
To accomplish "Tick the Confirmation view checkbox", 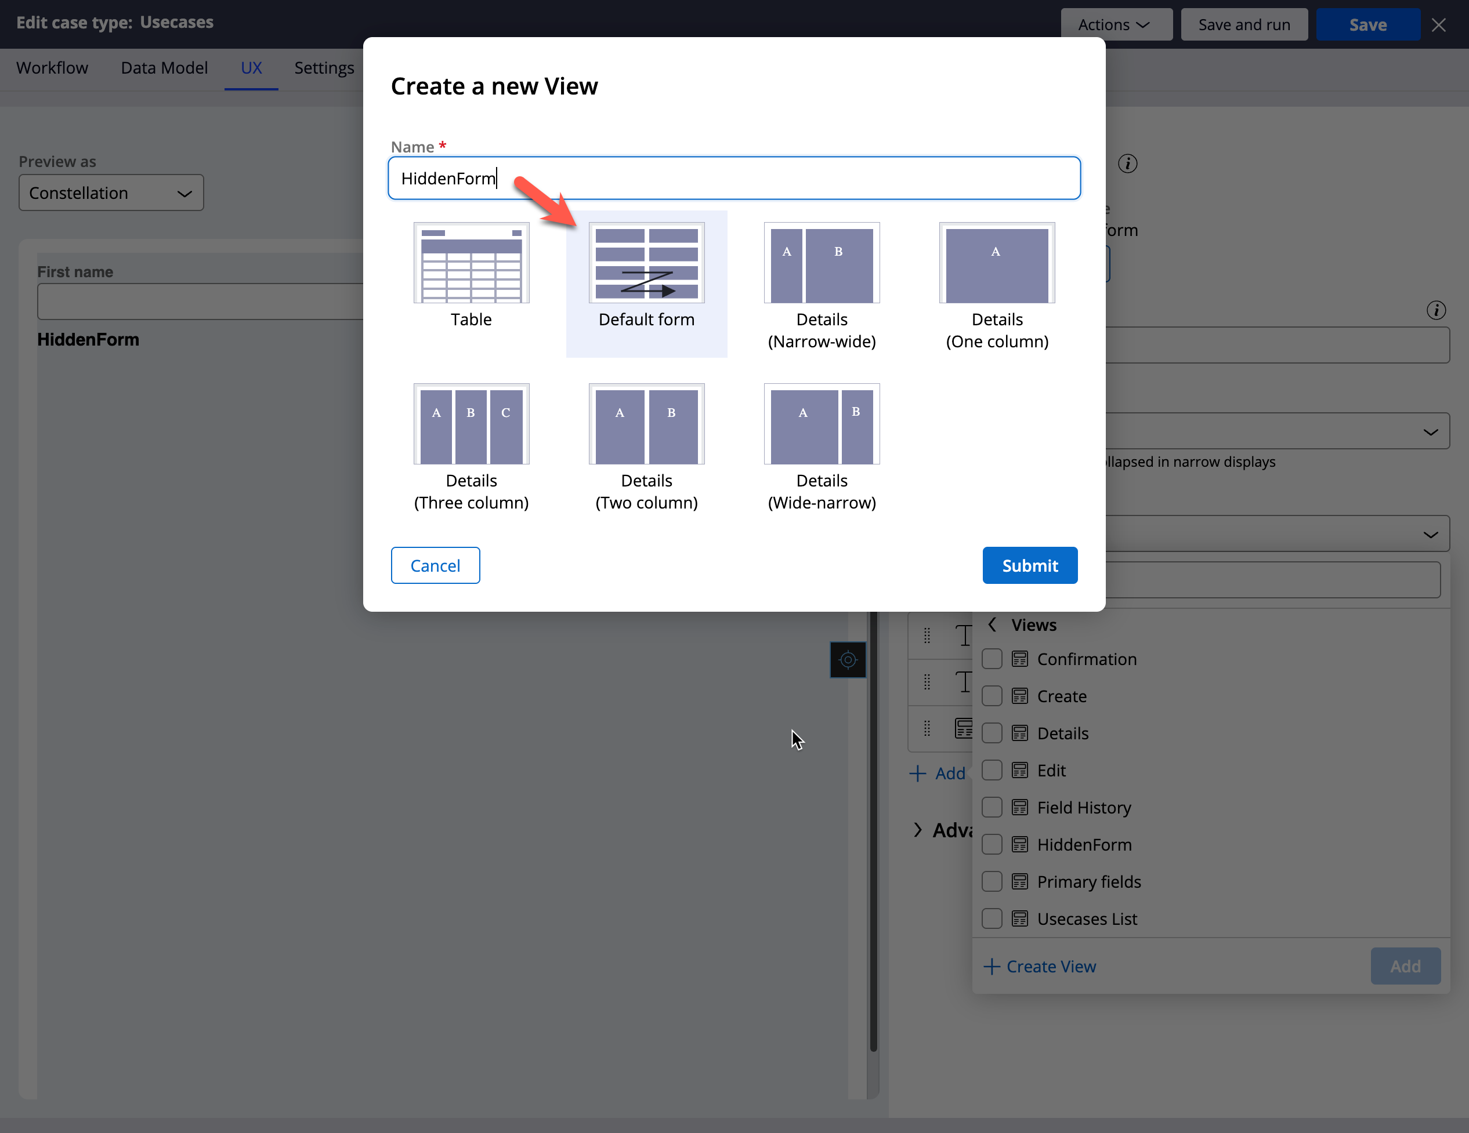I will pyautogui.click(x=992, y=659).
